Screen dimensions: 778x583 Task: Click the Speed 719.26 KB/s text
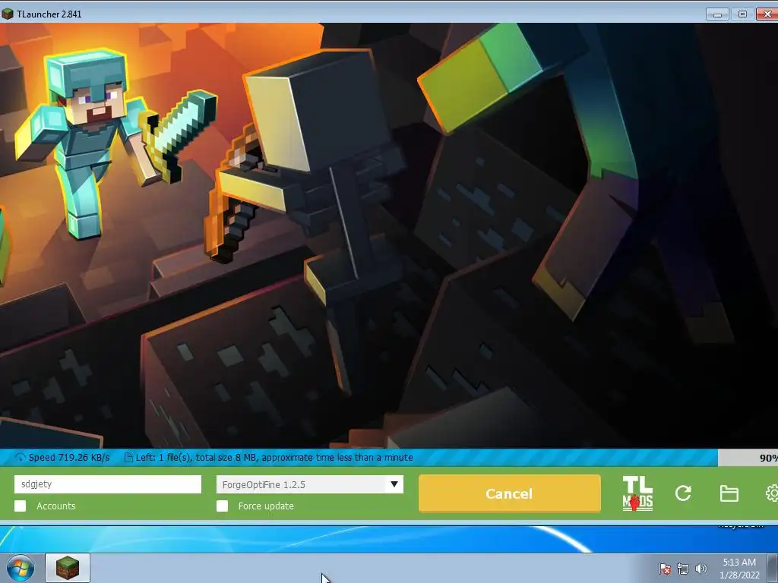[69, 457]
